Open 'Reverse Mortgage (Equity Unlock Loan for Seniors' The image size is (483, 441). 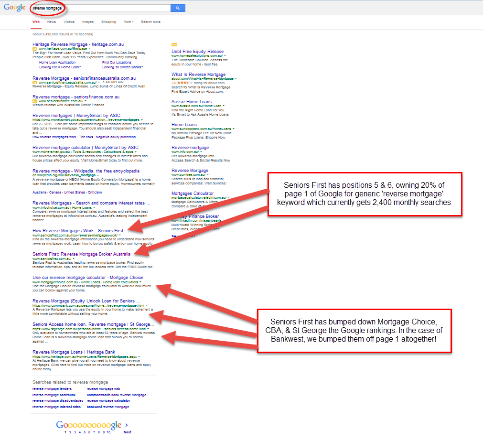point(86,301)
